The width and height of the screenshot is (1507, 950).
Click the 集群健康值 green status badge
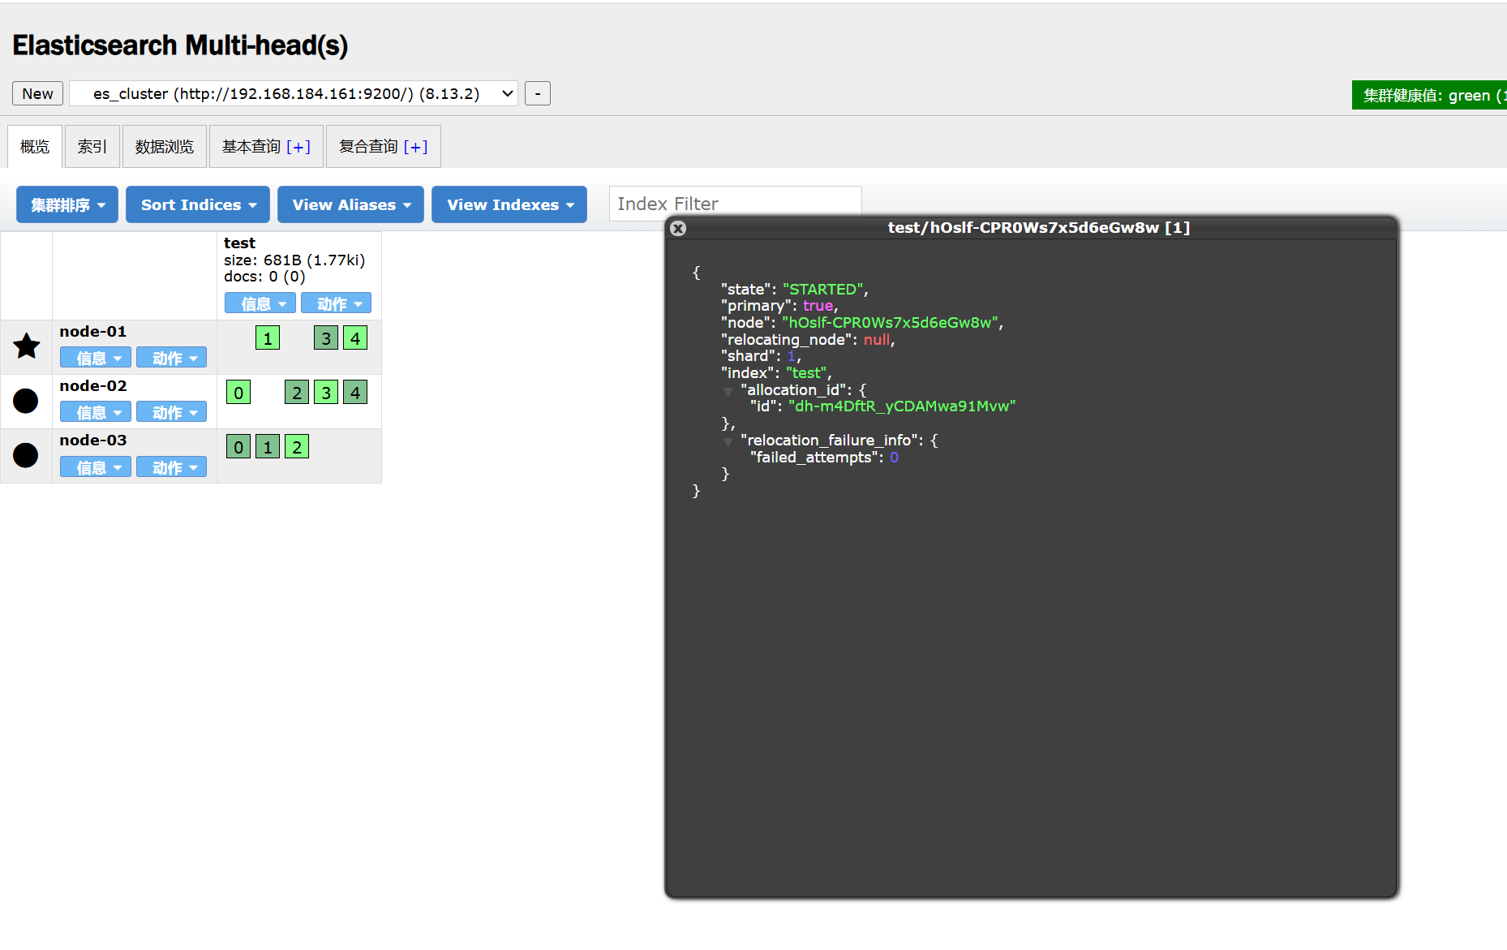tap(1429, 95)
